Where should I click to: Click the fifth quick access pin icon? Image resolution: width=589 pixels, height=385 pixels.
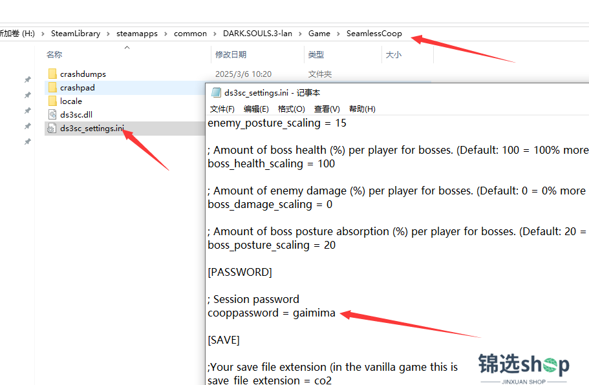27,141
